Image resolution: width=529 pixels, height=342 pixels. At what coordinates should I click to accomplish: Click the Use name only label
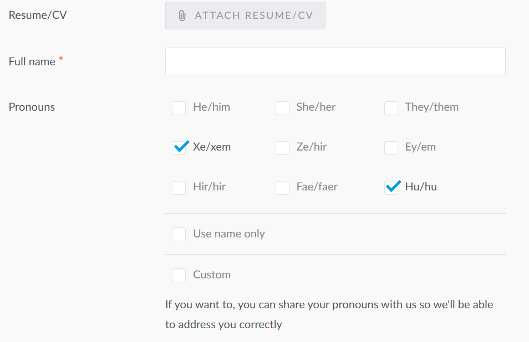[x=229, y=234]
